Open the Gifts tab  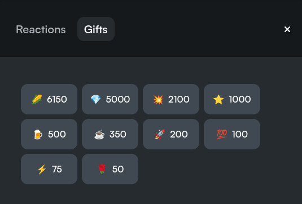96,29
